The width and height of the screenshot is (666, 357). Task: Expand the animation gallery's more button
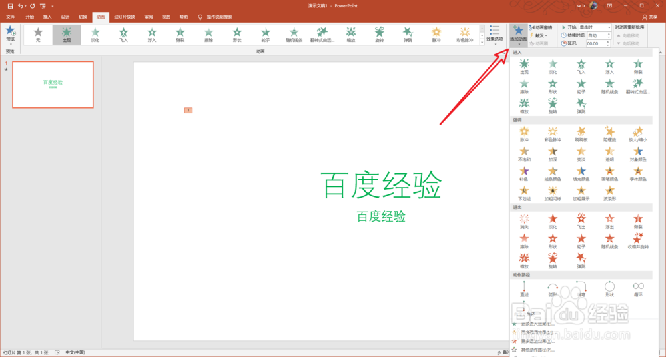[482, 42]
